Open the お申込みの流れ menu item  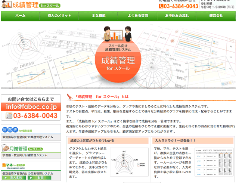tap(177, 16)
